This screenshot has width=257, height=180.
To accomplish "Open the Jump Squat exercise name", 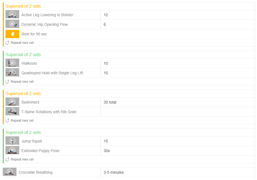I will 32,141.
